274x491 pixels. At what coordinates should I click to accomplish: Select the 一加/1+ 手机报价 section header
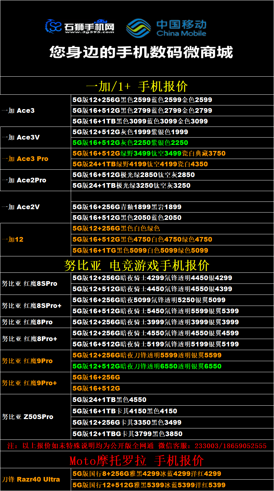coord(137,86)
